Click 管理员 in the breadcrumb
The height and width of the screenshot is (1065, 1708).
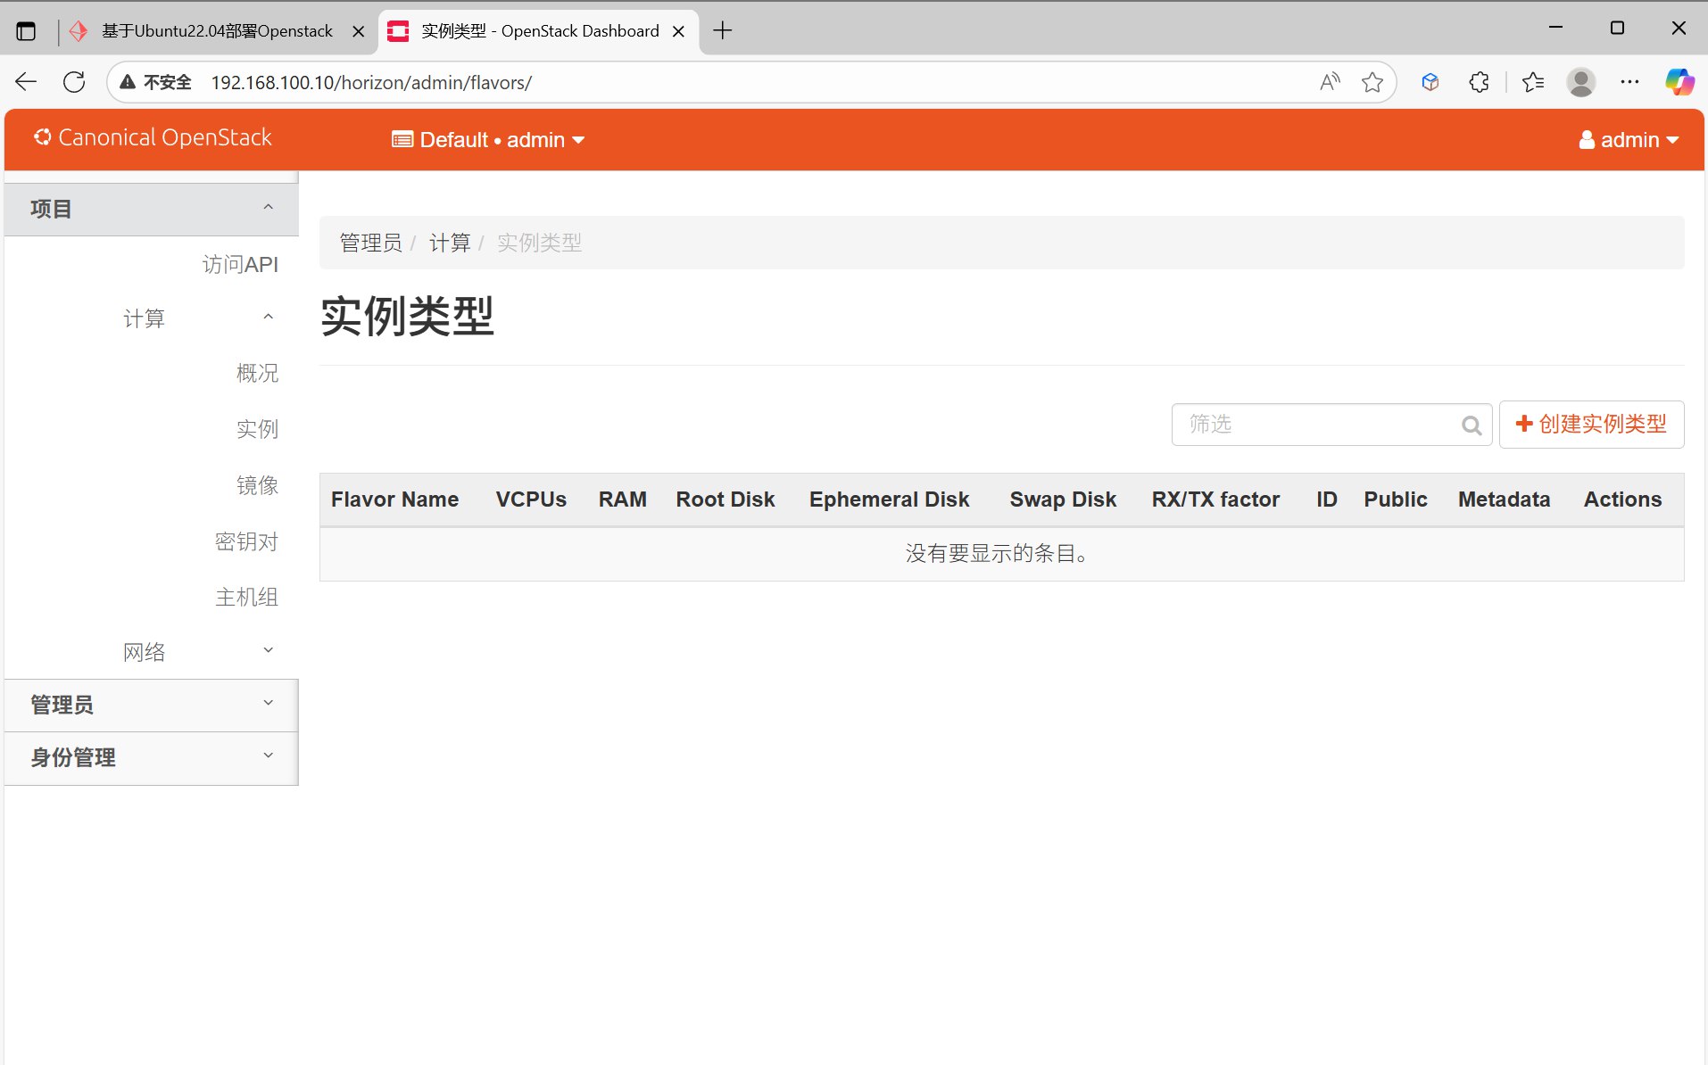(370, 243)
